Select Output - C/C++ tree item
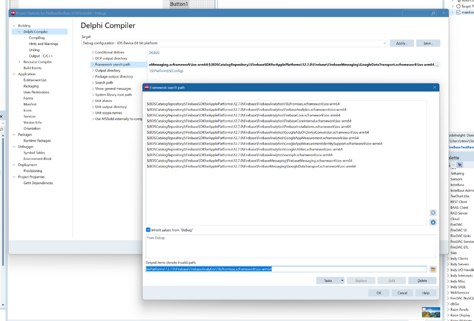Viewport: 474px width, 321px height. pyautogui.click(x=41, y=56)
